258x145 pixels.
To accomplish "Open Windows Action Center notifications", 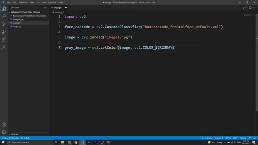I will coord(254,142).
